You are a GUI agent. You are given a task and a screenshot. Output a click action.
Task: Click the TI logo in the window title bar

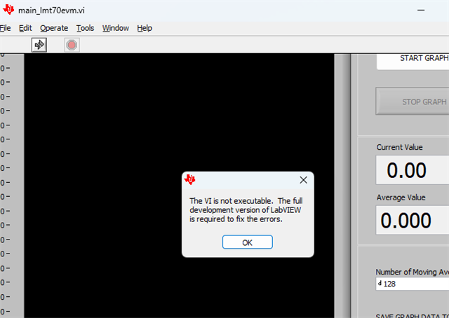[8, 10]
